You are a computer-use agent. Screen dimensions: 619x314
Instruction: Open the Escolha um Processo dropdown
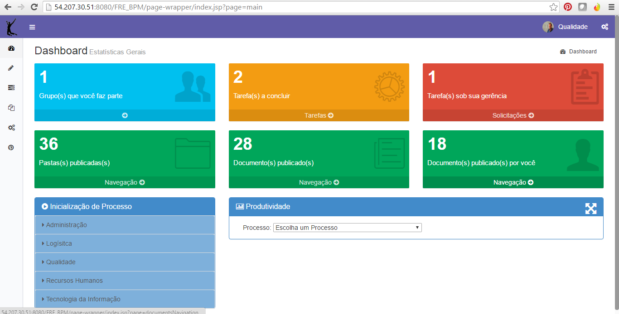click(348, 228)
